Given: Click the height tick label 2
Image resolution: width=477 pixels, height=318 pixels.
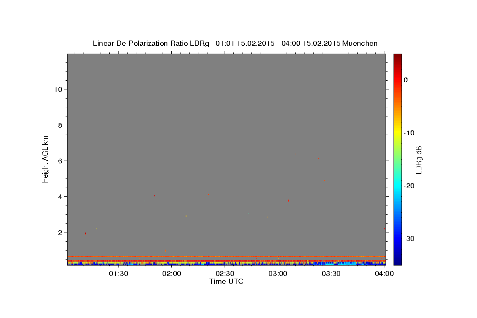Looking at the screenshot, I should click(x=61, y=233).
